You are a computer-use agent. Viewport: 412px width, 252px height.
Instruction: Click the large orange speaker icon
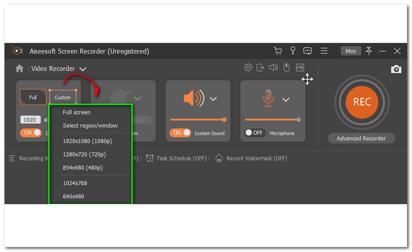pos(194,98)
